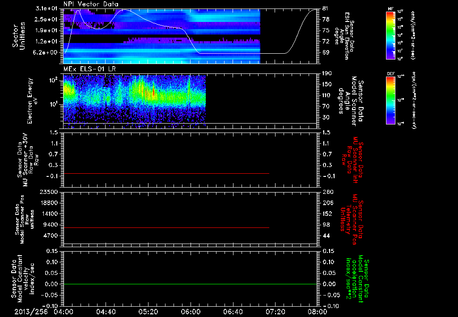
Task: Click the 4700 scanner position tick label
Action: click(x=51, y=236)
